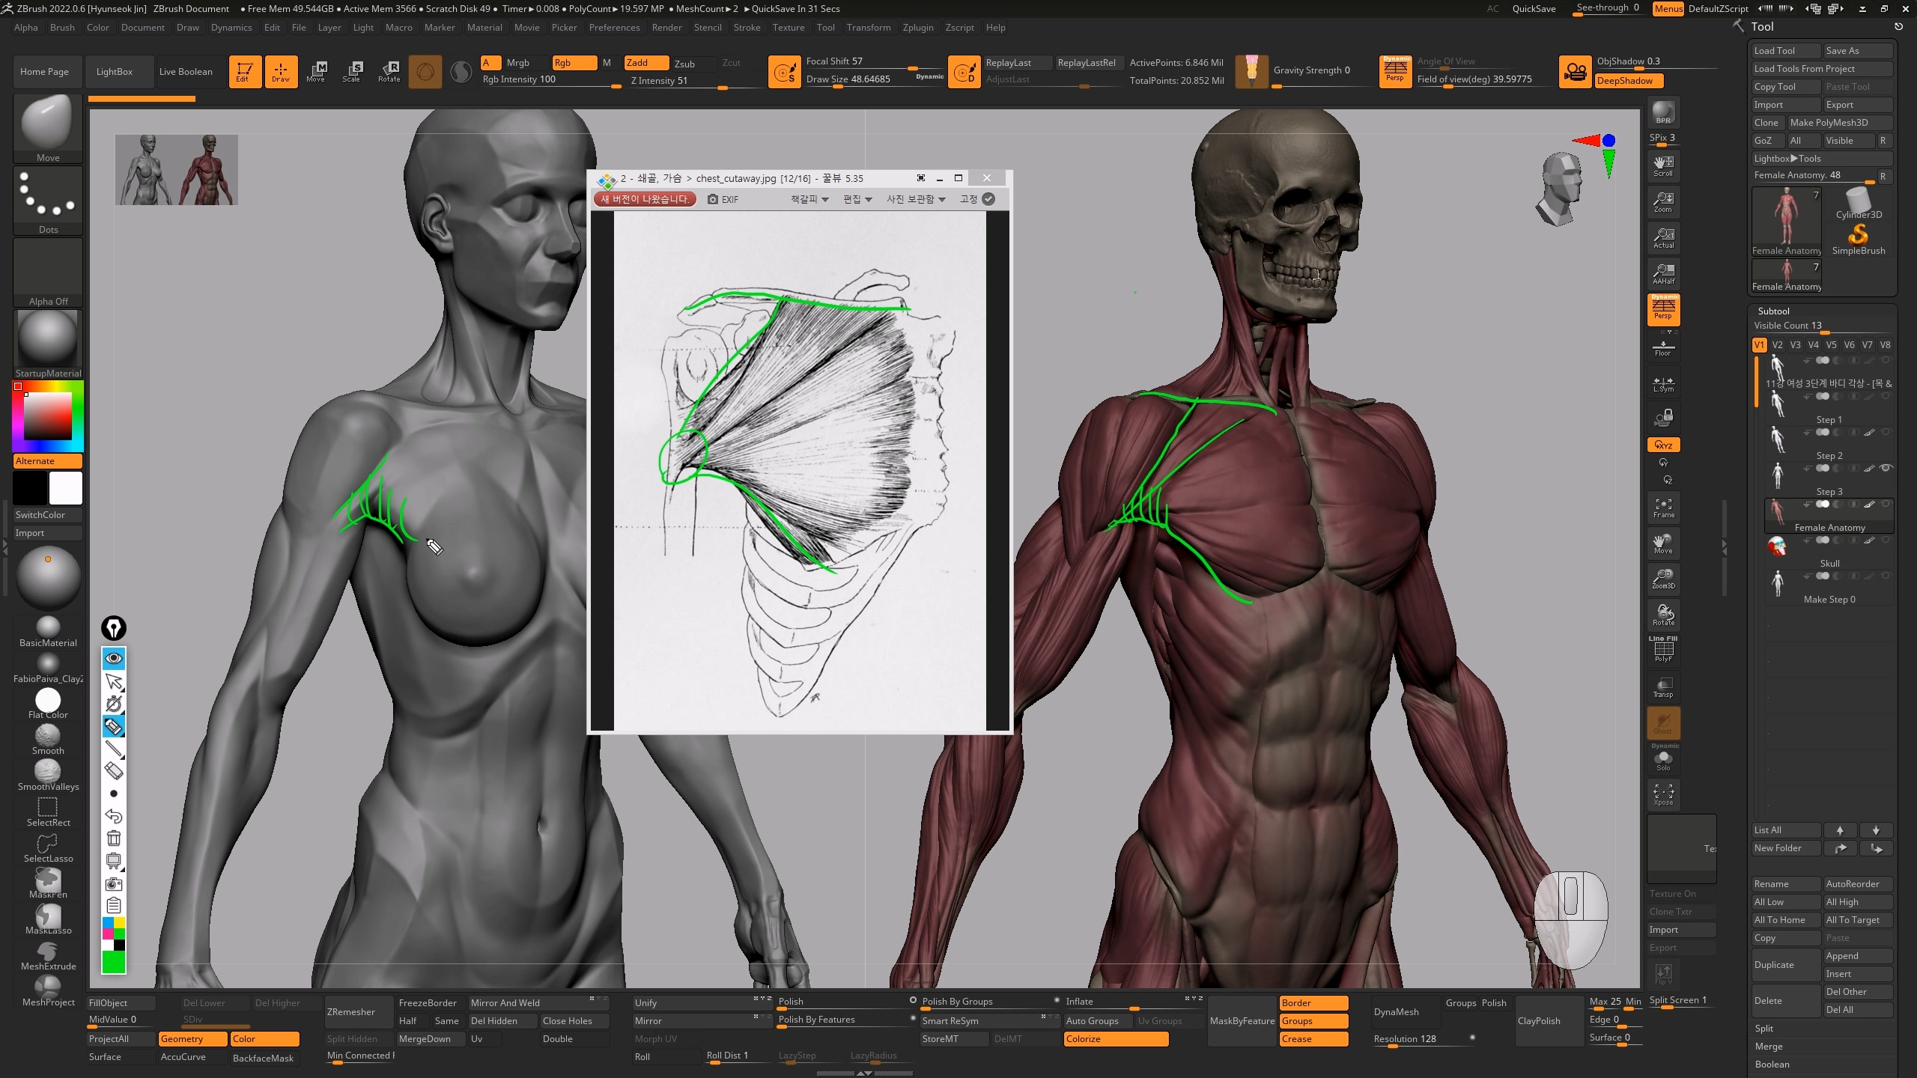1917x1078 pixels.
Task: Activate the Rotate transform icon
Action: [389, 71]
